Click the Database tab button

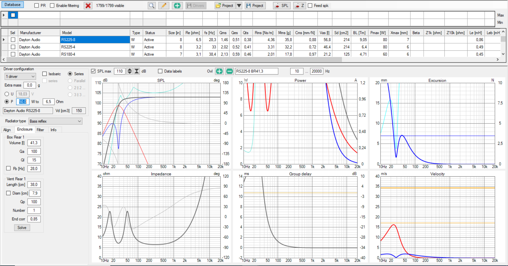12,5
